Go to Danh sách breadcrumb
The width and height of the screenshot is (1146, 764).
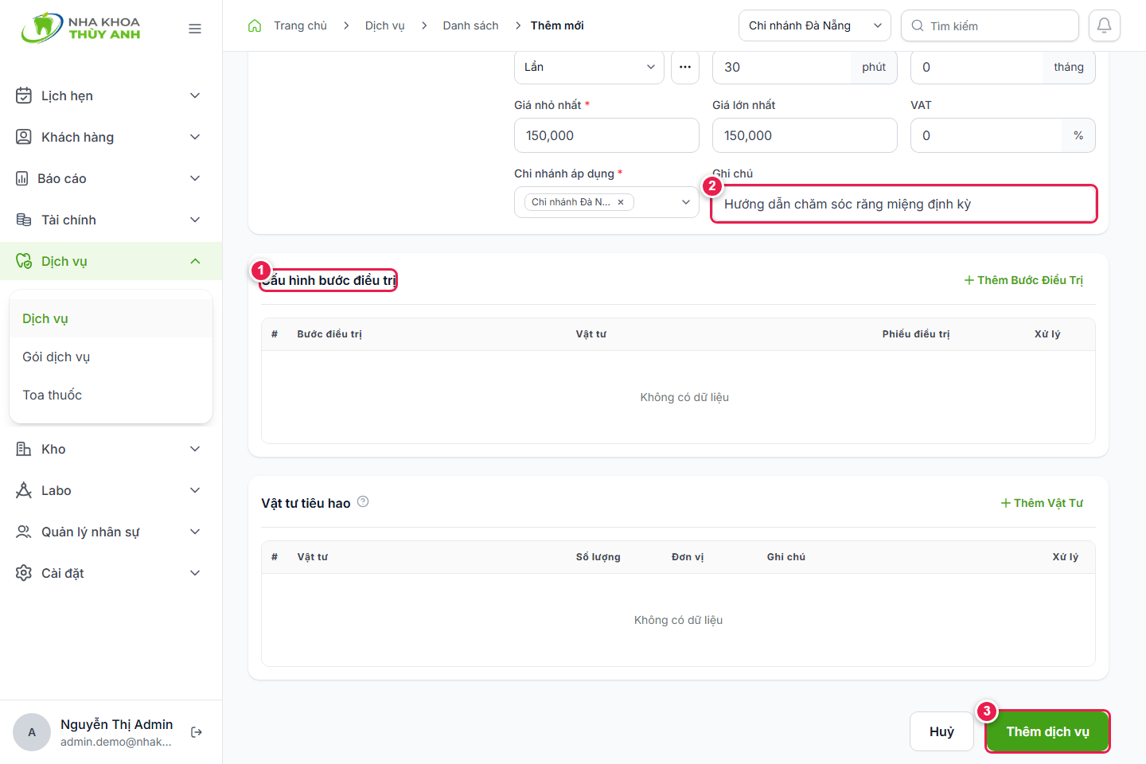tap(471, 25)
